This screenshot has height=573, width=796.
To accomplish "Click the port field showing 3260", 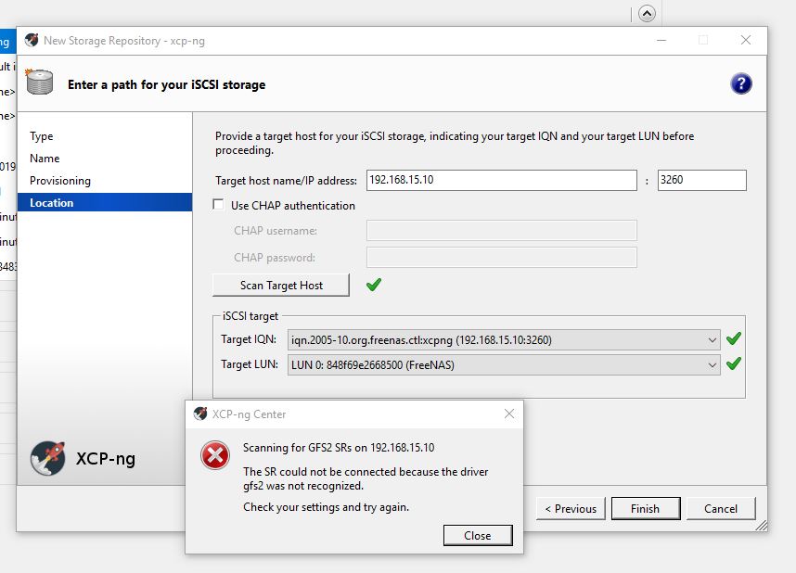I will click(x=702, y=180).
